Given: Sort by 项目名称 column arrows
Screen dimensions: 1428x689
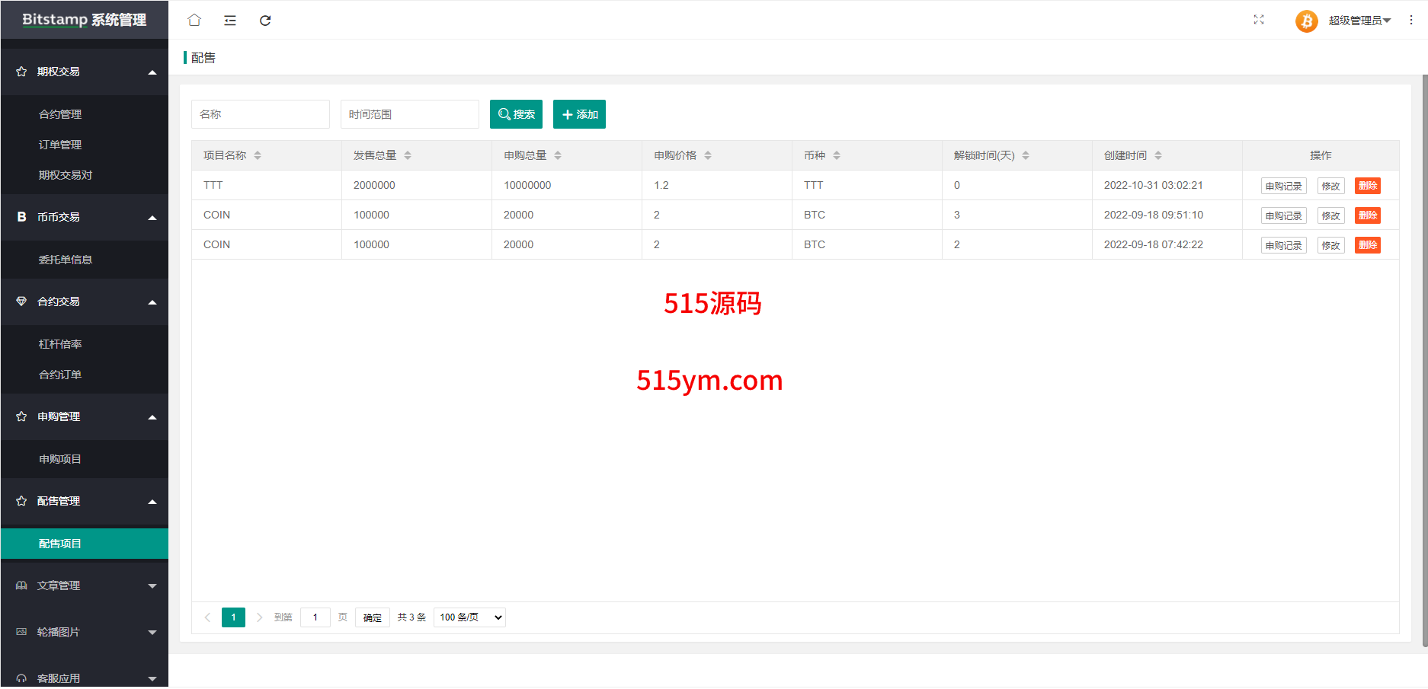Looking at the screenshot, I should (258, 155).
